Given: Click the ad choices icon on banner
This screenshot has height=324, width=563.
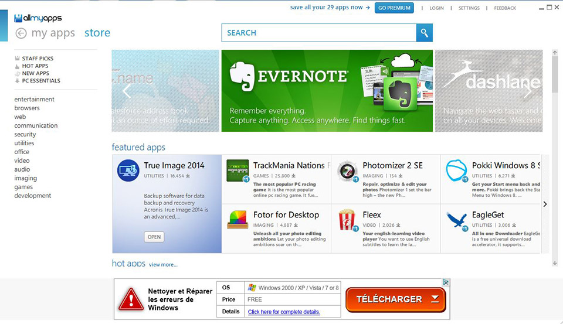Looking at the screenshot, I should tap(445, 282).
